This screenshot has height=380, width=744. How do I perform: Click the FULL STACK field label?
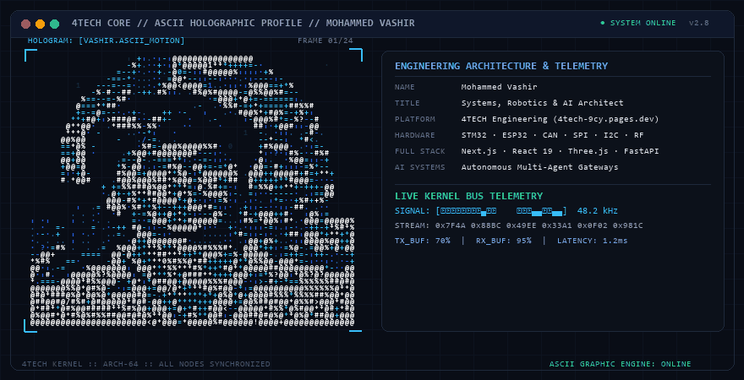(x=420, y=152)
